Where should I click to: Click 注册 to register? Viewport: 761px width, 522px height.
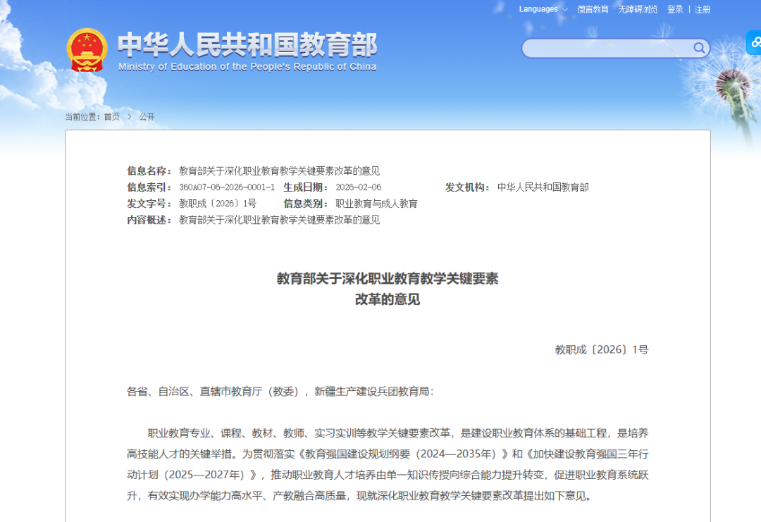pos(703,9)
